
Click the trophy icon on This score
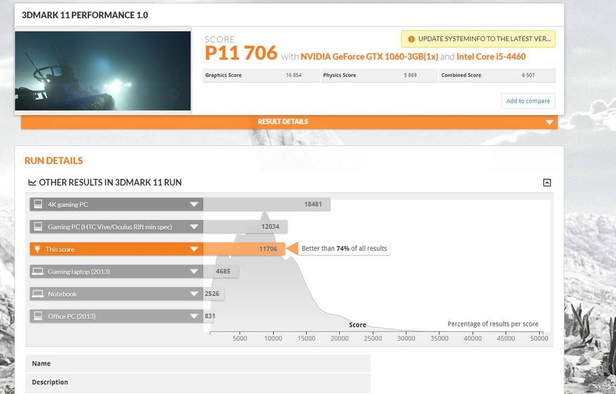point(37,249)
